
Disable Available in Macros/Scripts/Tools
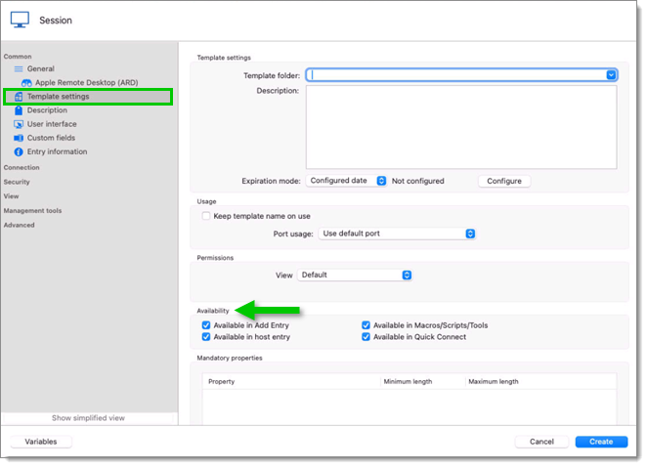tap(366, 325)
